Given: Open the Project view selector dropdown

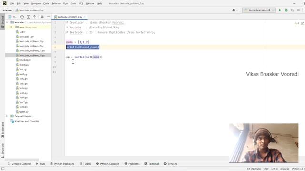Looking at the screenshot, I should (x=12, y=17).
